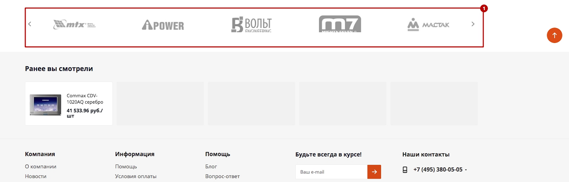
Task: Click the phone icon in contacts
Action: [405, 170]
